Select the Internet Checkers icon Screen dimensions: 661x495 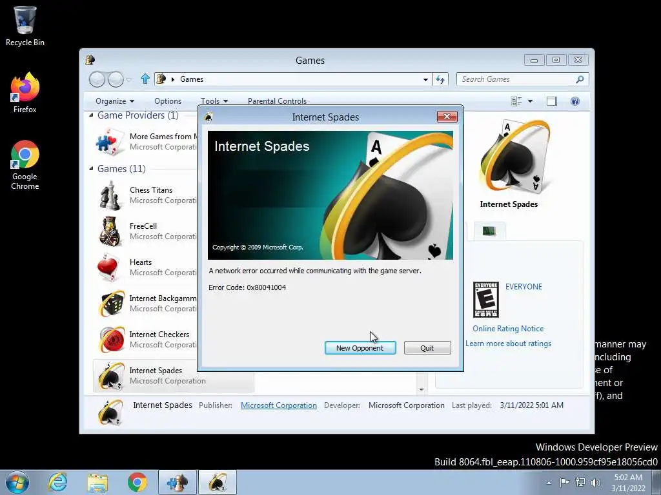click(x=111, y=339)
